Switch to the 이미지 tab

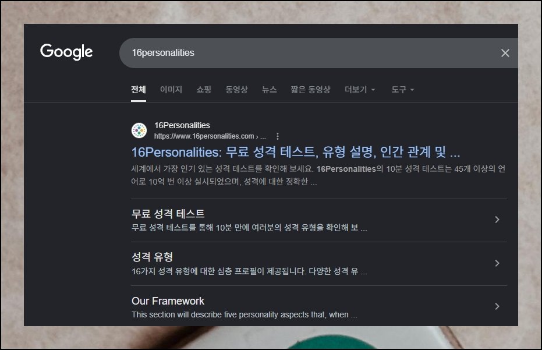coord(171,90)
